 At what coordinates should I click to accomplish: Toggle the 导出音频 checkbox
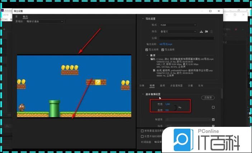(163, 50)
